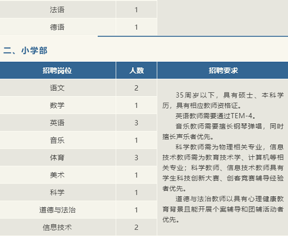
Task: Click the 语文 position cell
Action: tap(58, 88)
